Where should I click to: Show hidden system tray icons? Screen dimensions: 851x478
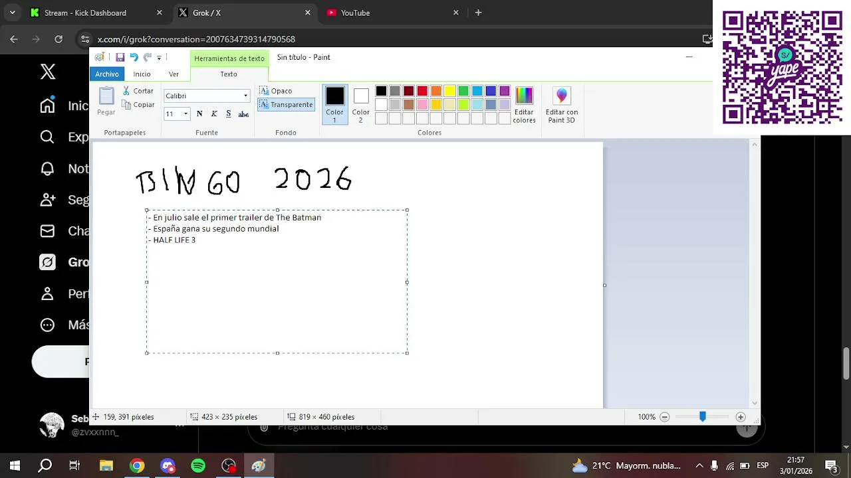(699, 465)
